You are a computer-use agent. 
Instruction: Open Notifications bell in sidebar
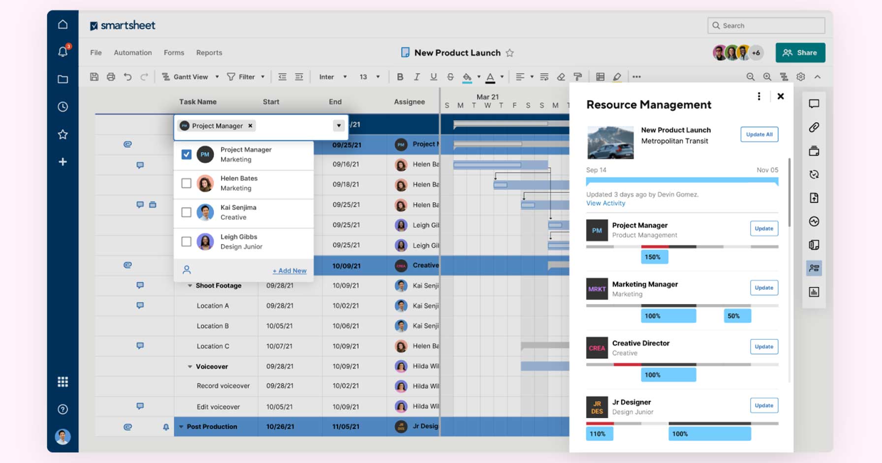63,52
